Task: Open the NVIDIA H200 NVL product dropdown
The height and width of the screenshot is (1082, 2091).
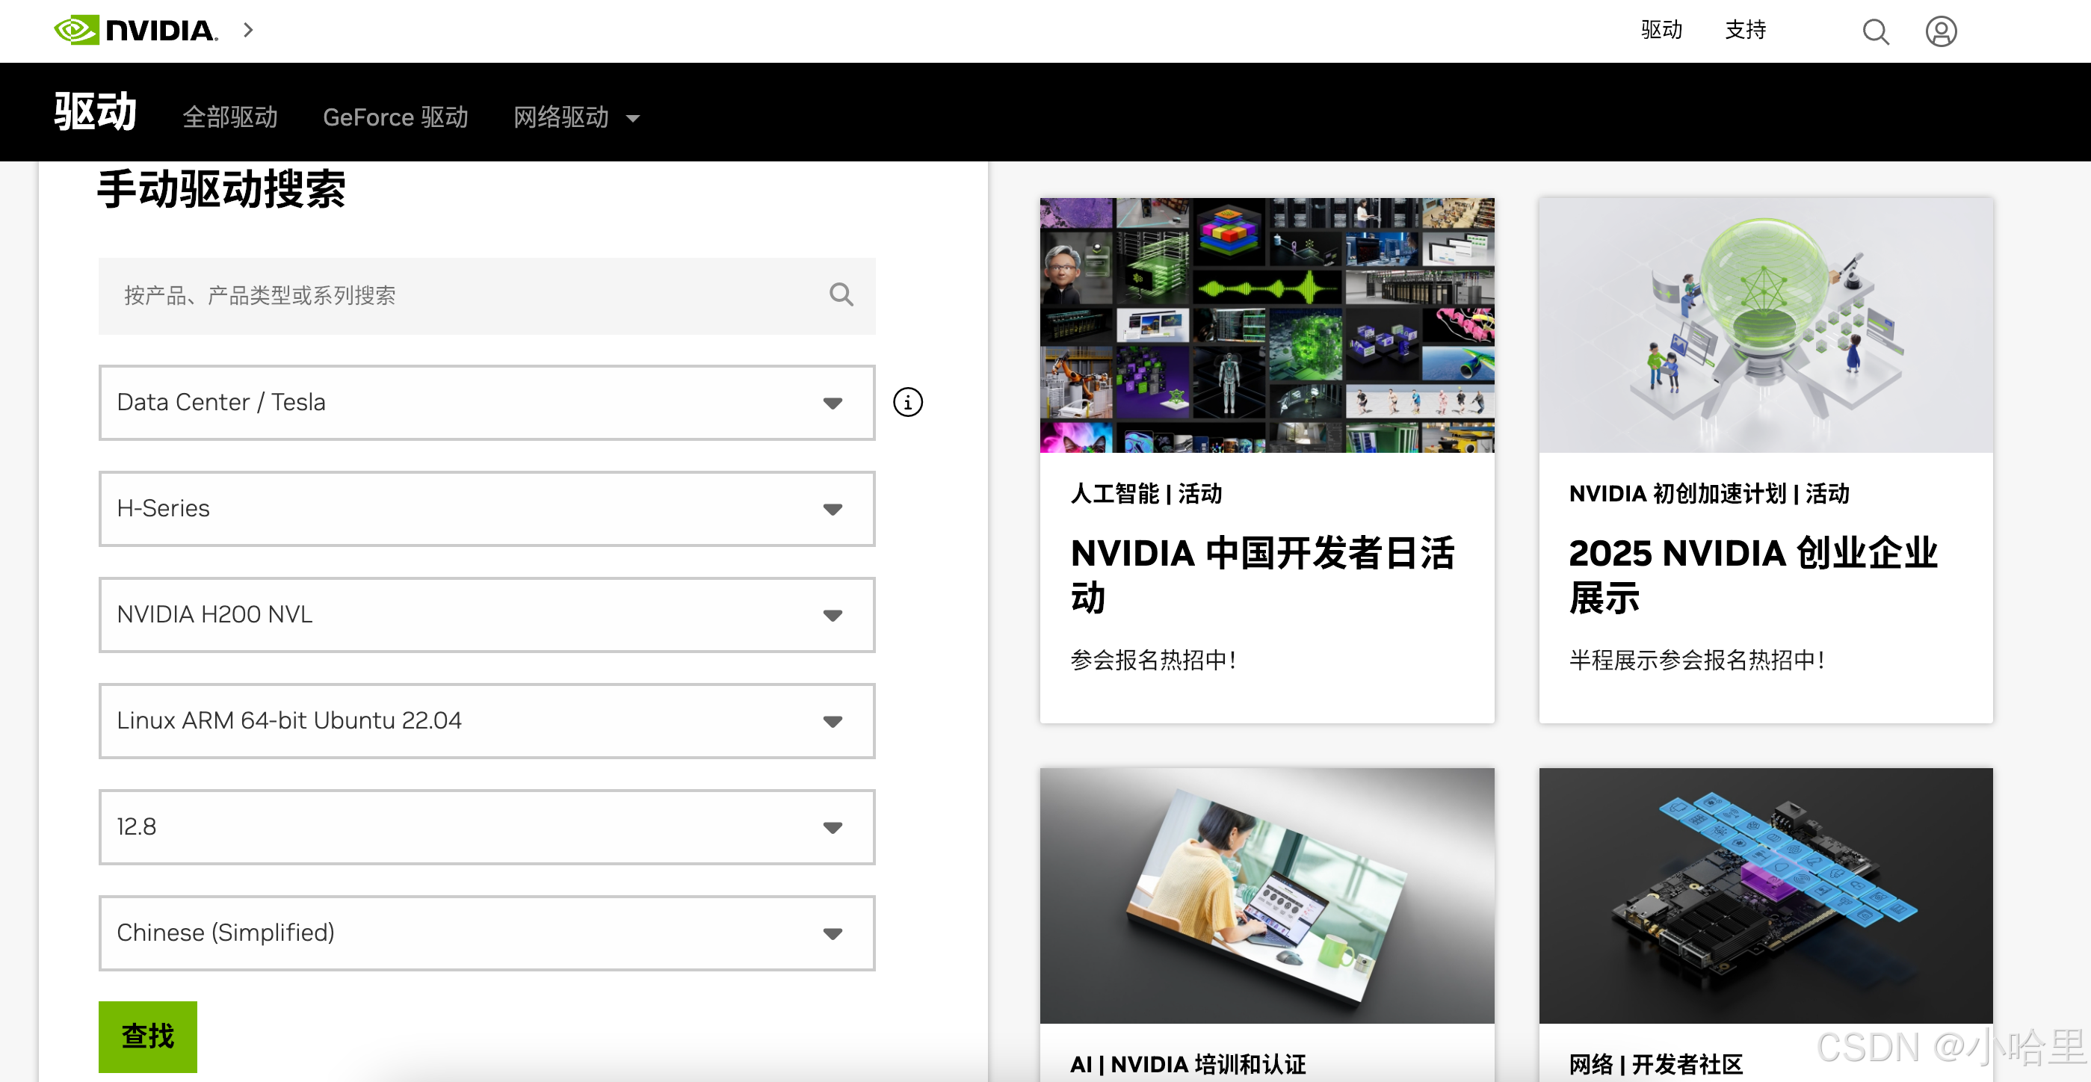Action: (x=487, y=614)
